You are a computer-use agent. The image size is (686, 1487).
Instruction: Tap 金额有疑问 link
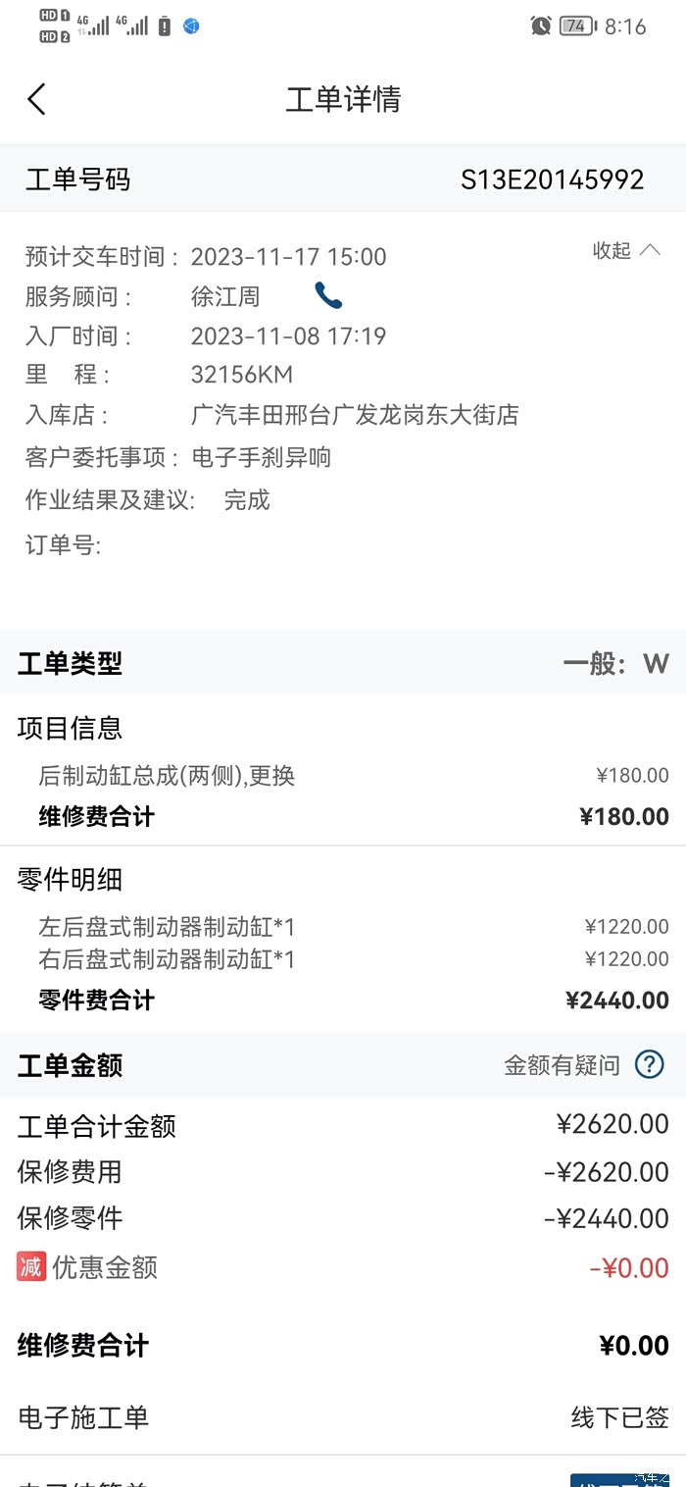[562, 1065]
